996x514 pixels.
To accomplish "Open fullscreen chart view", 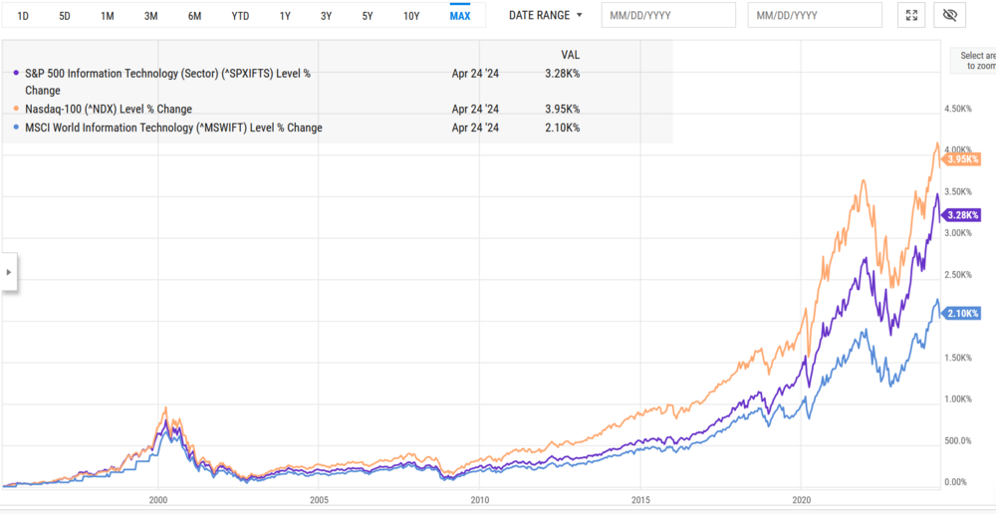I will coord(911,15).
